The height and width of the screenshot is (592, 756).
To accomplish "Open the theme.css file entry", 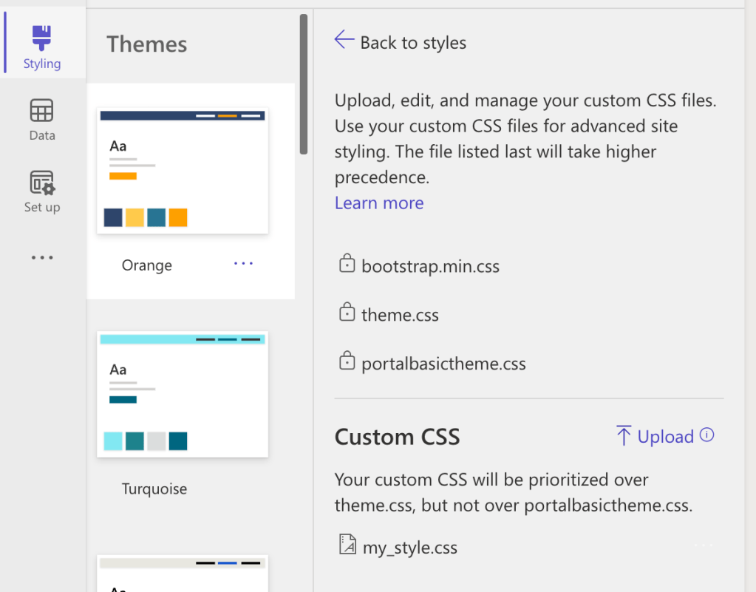I will (400, 315).
